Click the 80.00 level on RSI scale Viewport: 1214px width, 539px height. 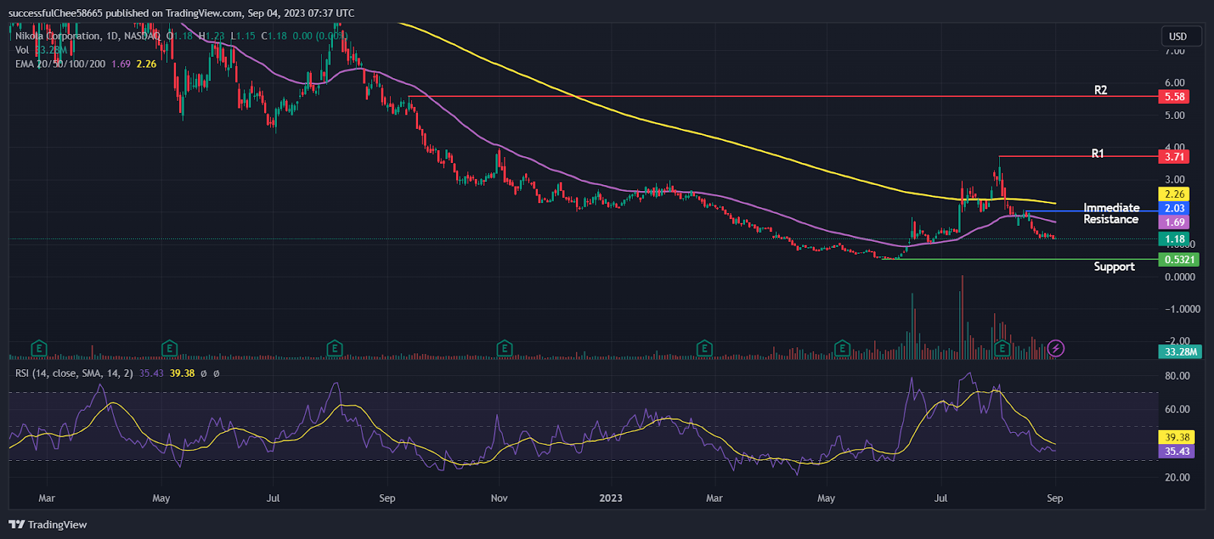(x=1177, y=376)
